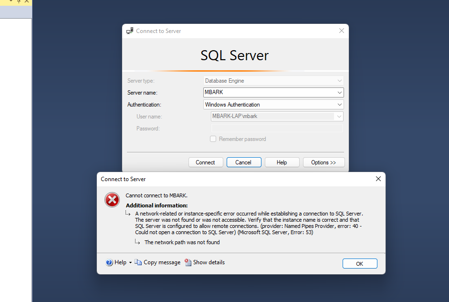The image size is (449, 302).
Task: Open the Server type dropdown
Action: point(340,81)
